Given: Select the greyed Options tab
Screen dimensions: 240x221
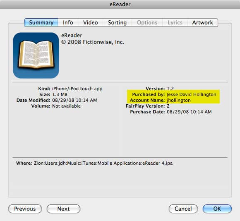Looking at the screenshot, I should click(x=147, y=22).
